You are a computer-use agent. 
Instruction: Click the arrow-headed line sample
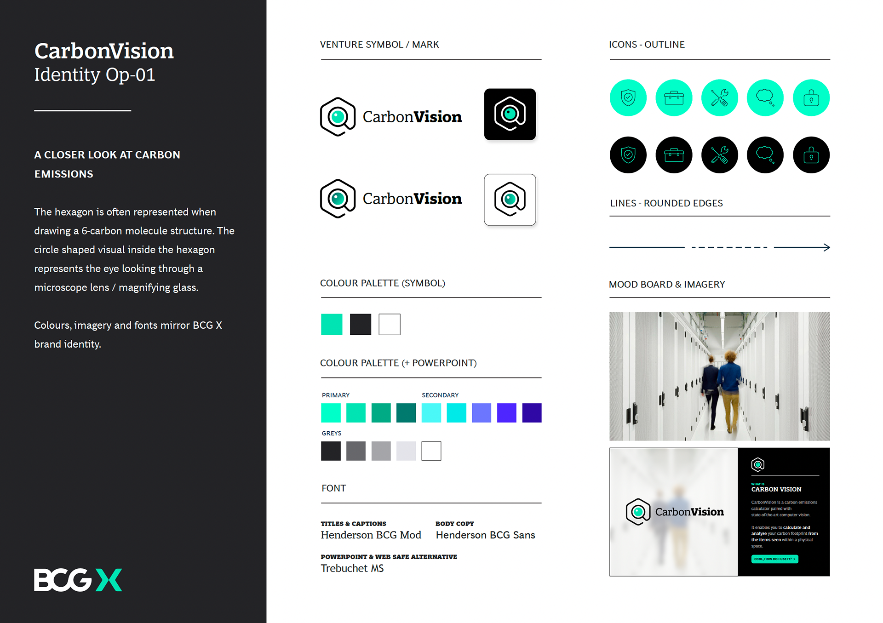(x=802, y=247)
